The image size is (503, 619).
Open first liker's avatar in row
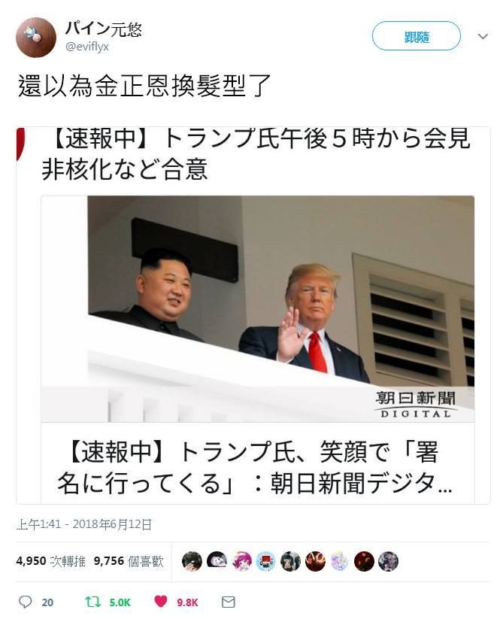pyautogui.click(x=192, y=561)
